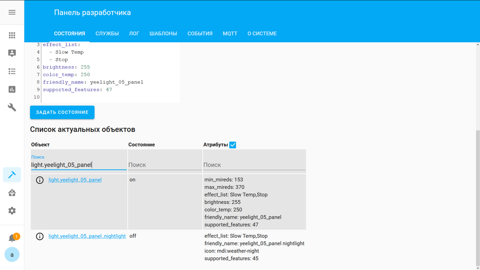
Task: Switch to the СОБЫТИЯ tab
Action: click(x=200, y=33)
